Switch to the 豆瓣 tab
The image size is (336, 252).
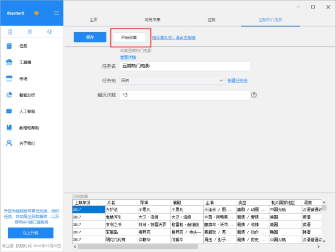click(x=211, y=20)
